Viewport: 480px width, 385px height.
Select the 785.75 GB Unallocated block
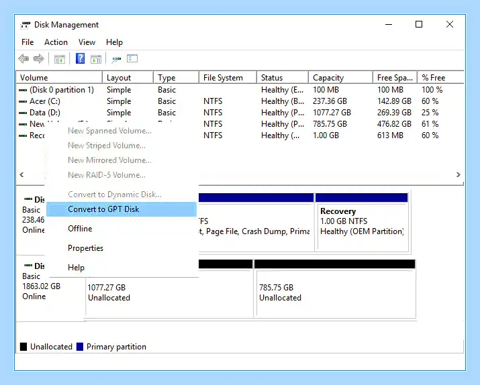coord(335,289)
